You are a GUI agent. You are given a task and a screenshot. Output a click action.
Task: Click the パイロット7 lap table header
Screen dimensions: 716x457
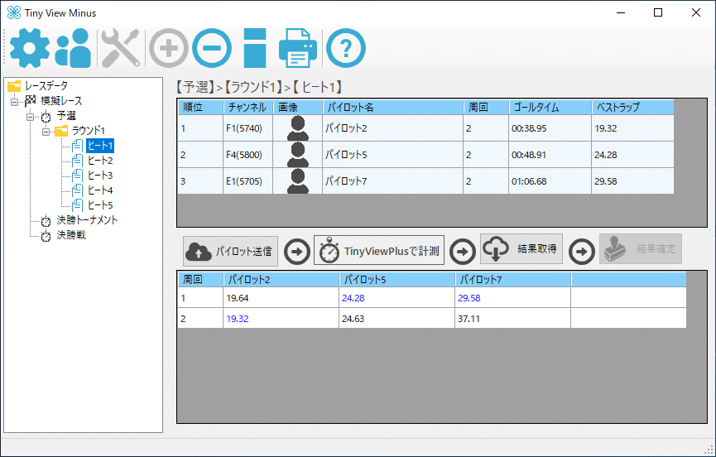click(513, 279)
